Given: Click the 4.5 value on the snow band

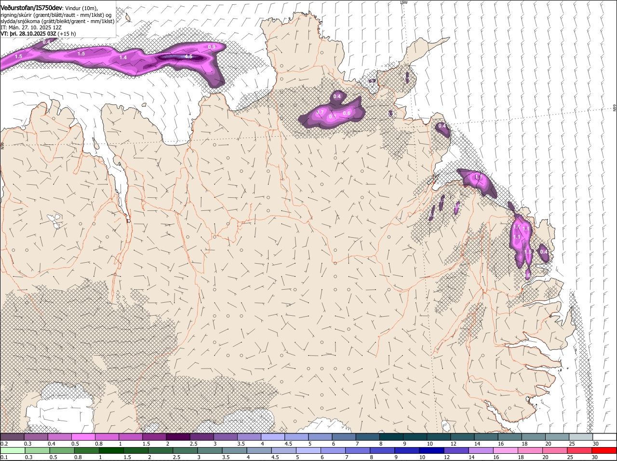Looking at the screenshot, I should 188,57.
